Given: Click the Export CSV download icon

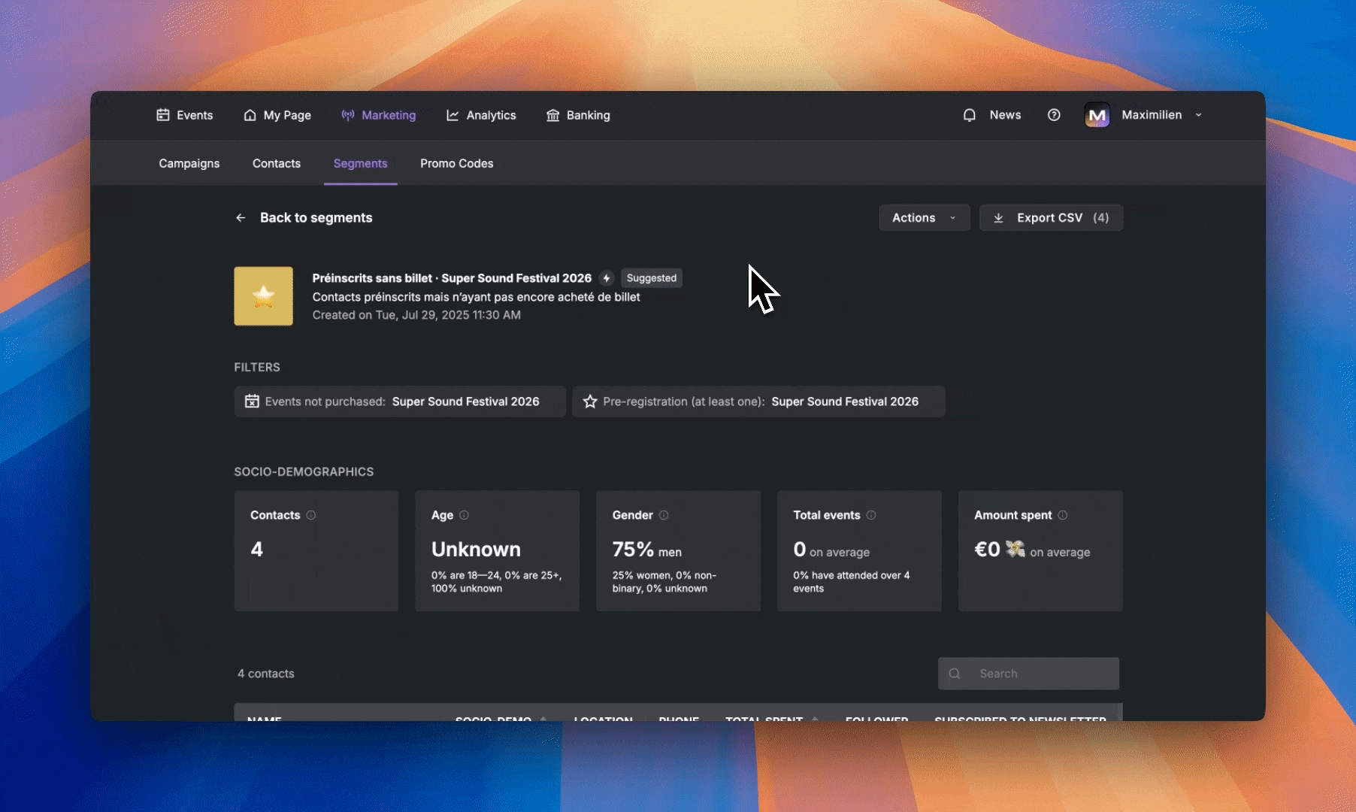Looking at the screenshot, I should pyautogui.click(x=998, y=217).
